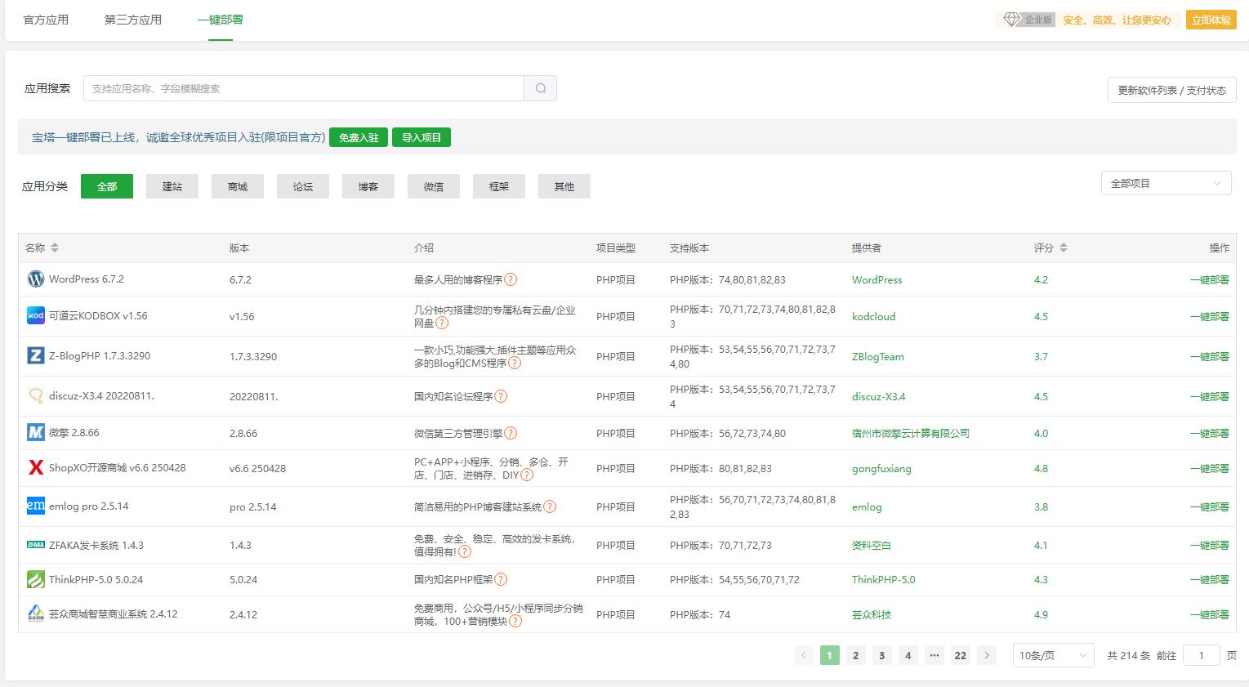
Task: Go to page 4
Action: [908, 655]
